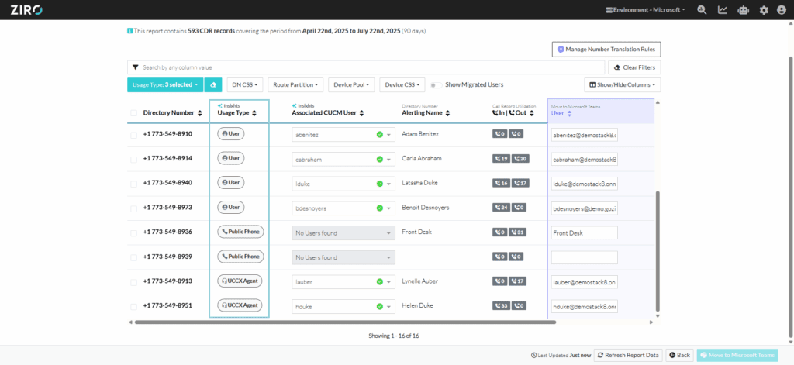Open the settings gear icon
Screen dimensions: 794x365
tap(764, 10)
